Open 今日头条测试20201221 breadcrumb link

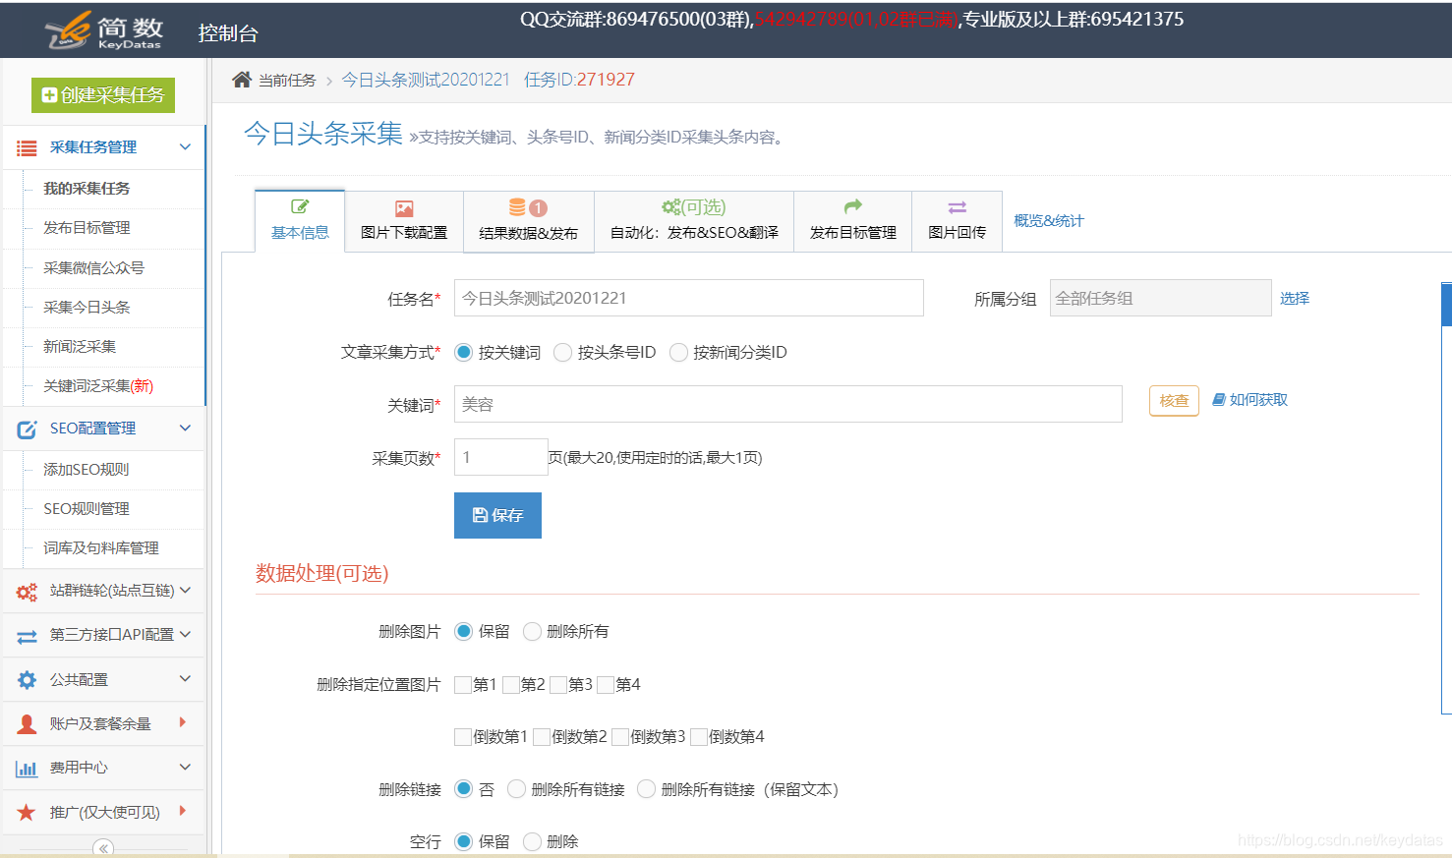426,80
